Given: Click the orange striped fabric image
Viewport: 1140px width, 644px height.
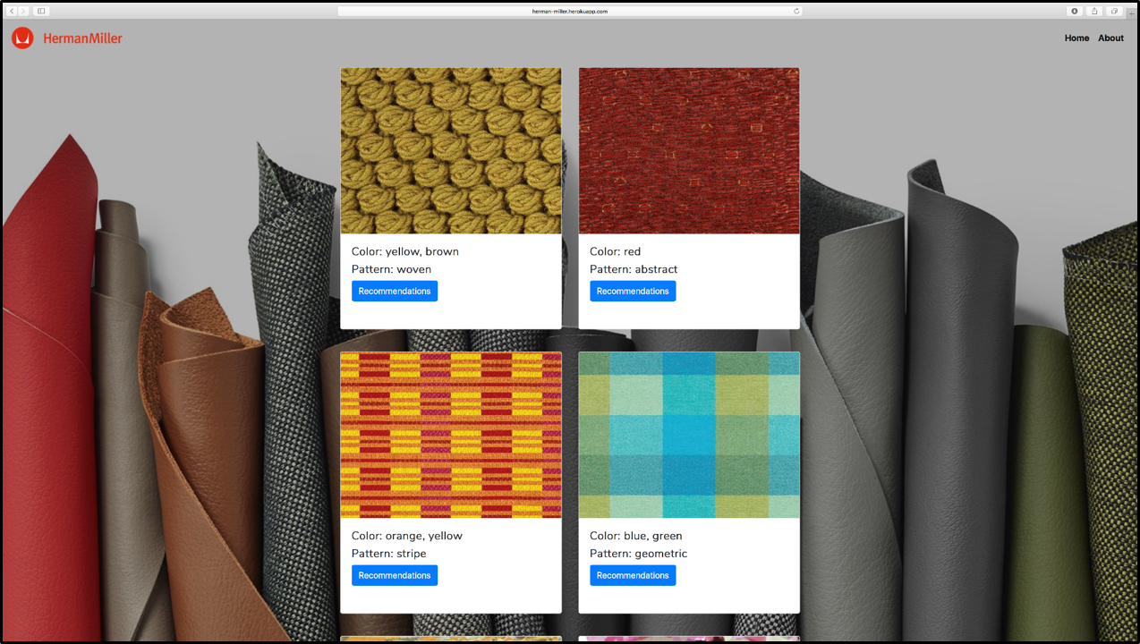Looking at the screenshot, I should (451, 436).
